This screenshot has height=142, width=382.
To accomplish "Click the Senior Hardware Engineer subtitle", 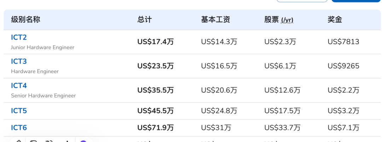I will (43, 96).
